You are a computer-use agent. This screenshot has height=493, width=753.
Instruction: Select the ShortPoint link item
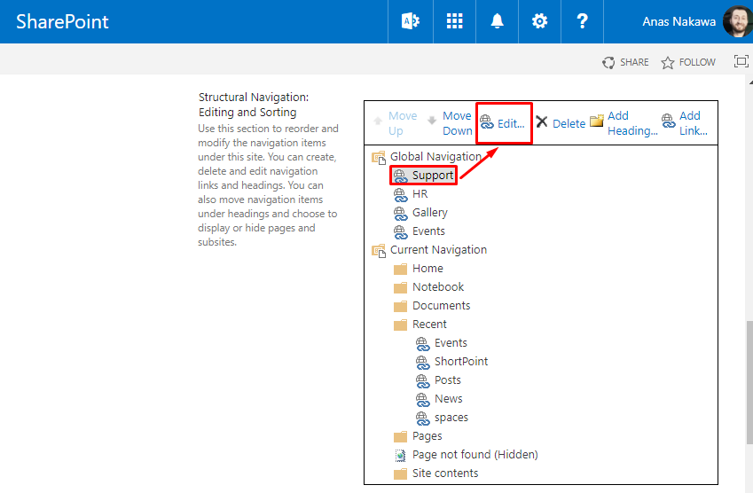coord(461,362)
